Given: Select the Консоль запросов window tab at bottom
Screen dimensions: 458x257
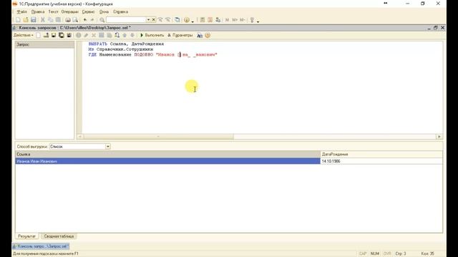Looking at the screenshot, I should [x=41, y=246].
